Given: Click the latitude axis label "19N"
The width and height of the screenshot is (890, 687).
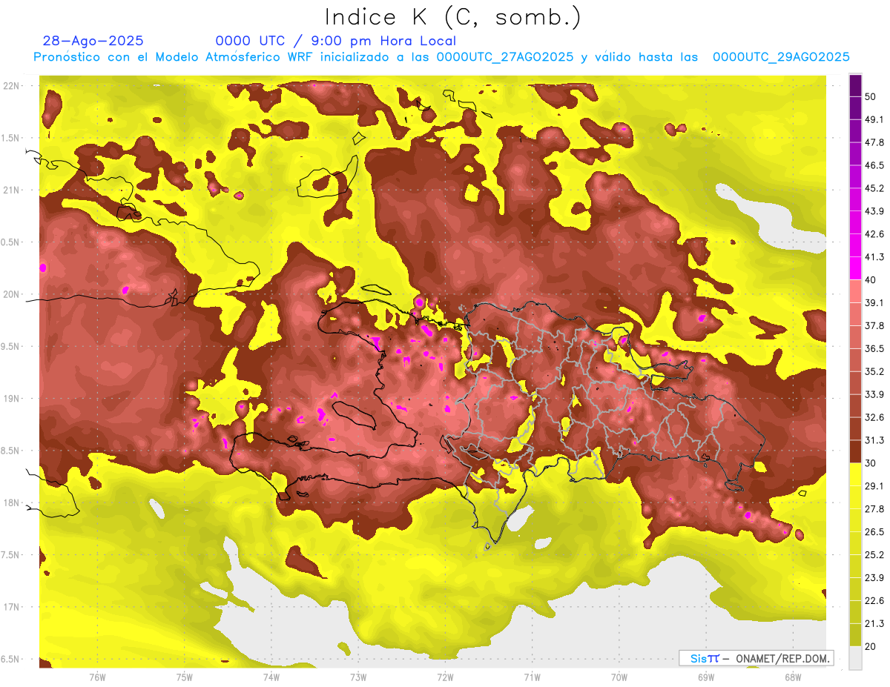Looking at the screenshot, I should [x=11, y=399].
